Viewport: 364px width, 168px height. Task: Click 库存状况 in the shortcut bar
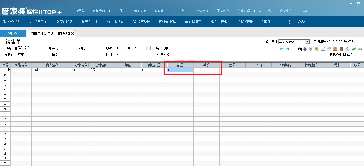(x=64, y=22)
